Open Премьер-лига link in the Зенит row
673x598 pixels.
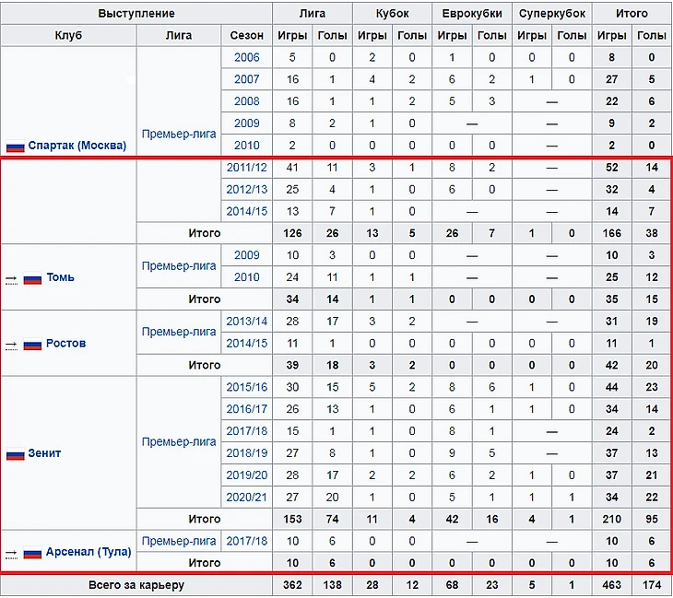point(179,442)
